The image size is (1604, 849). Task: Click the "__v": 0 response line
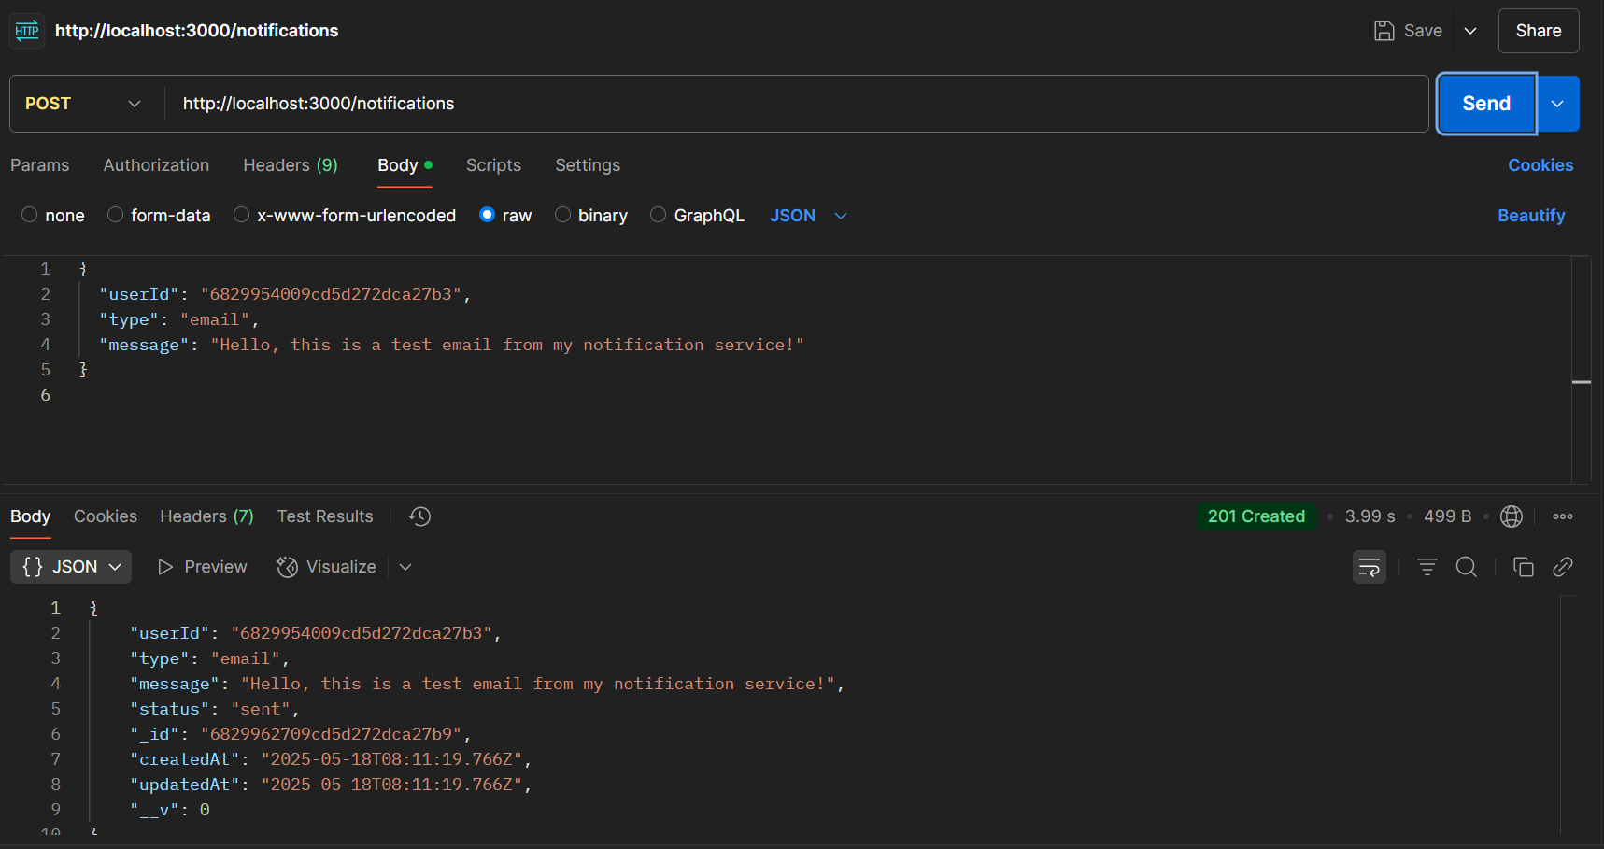tap(170, 810)
